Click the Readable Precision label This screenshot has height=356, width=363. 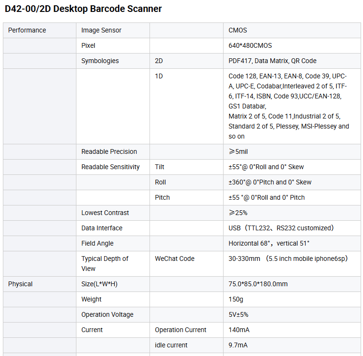109,151
